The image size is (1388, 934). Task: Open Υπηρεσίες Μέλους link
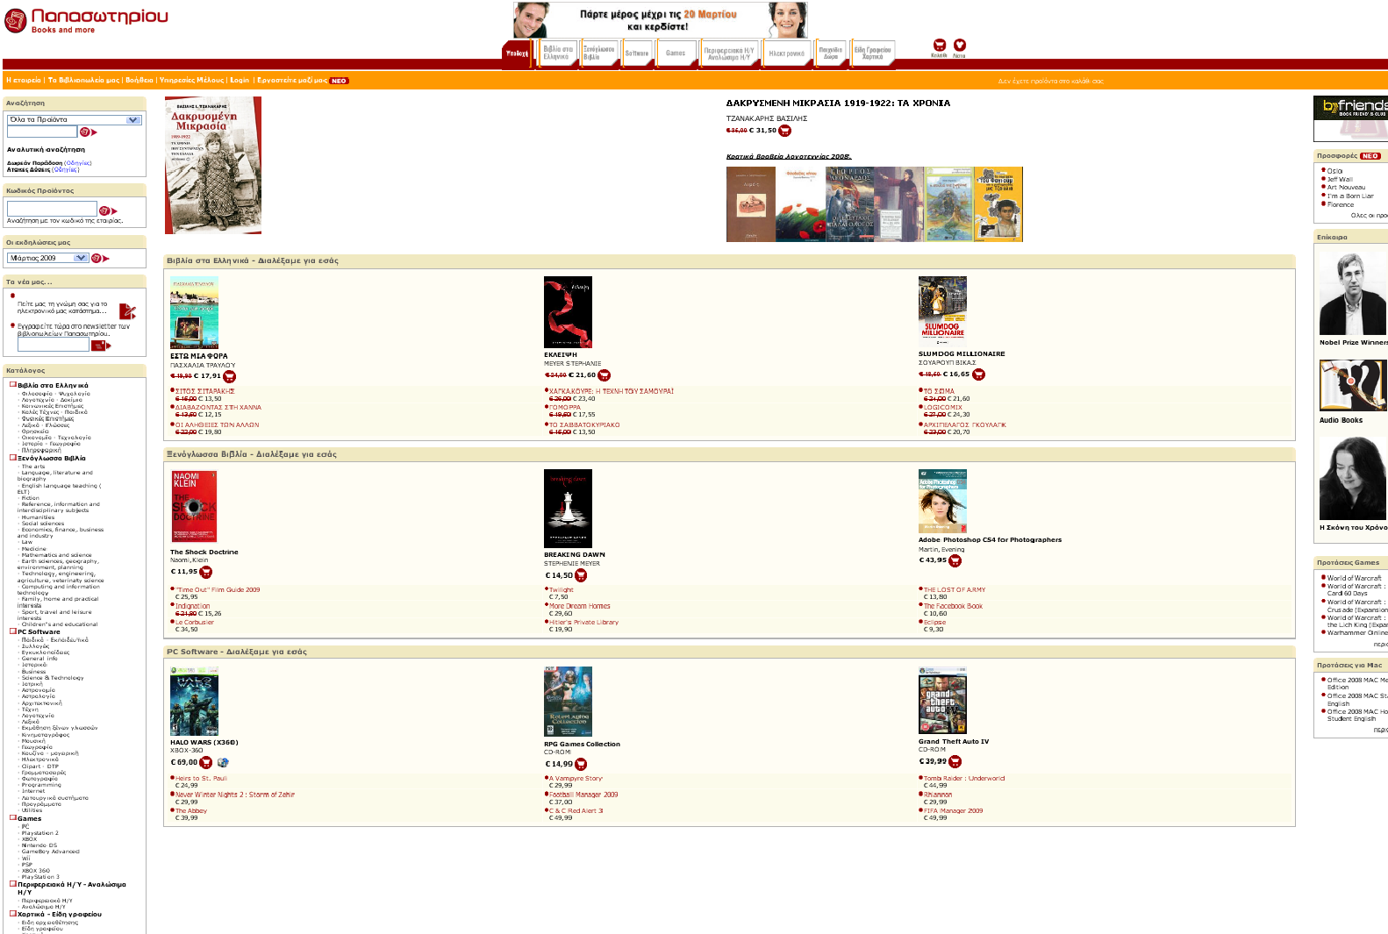pos(192,81)
